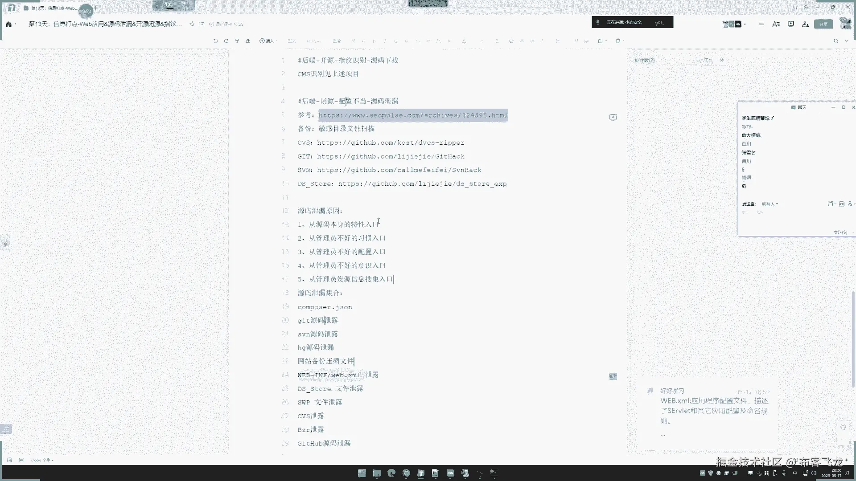Image resolution: width=856 pixels, height=481 pixels.
Task: Open the collaborators person icon
Action: point(805,24)
